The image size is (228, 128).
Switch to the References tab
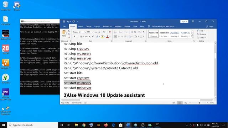pos(107,26)
